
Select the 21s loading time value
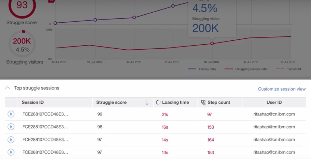tap(165, 114)
